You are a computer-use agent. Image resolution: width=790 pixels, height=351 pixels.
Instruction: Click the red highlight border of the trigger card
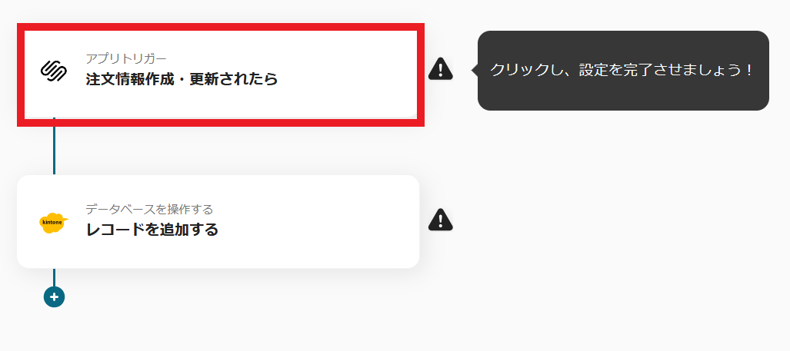click(221, 27)
